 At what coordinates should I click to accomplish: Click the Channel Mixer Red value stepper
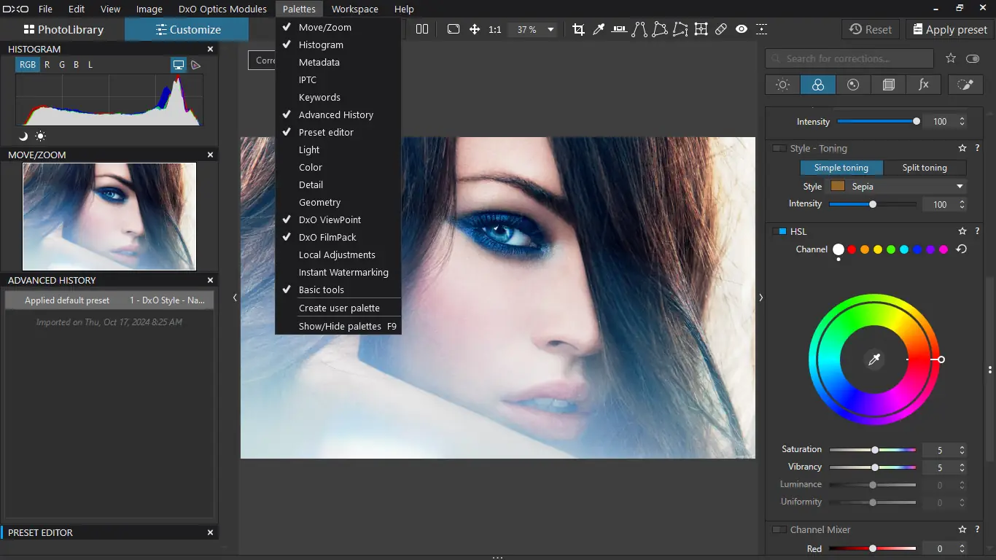point(962,548)
